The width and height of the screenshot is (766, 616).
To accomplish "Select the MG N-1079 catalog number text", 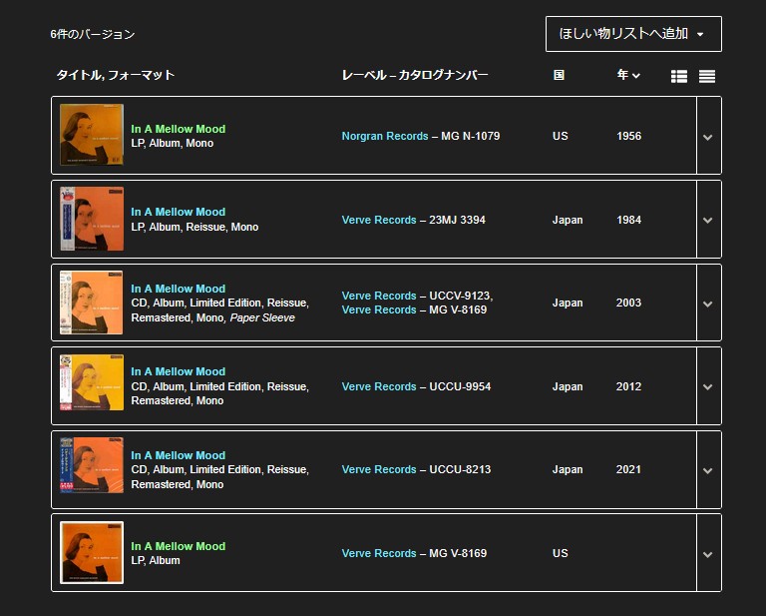I will click(471, 136).
